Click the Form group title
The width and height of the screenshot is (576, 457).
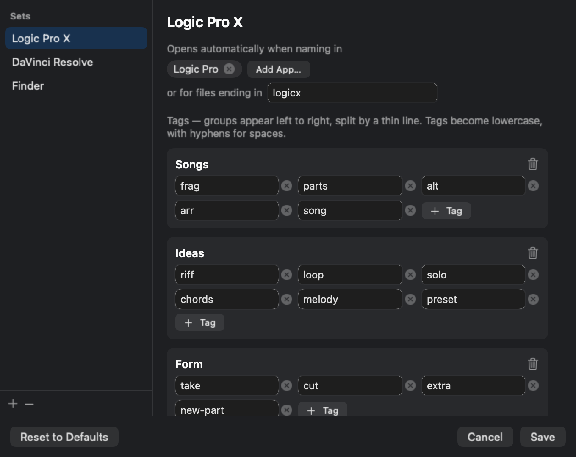(x=189, y=364)
